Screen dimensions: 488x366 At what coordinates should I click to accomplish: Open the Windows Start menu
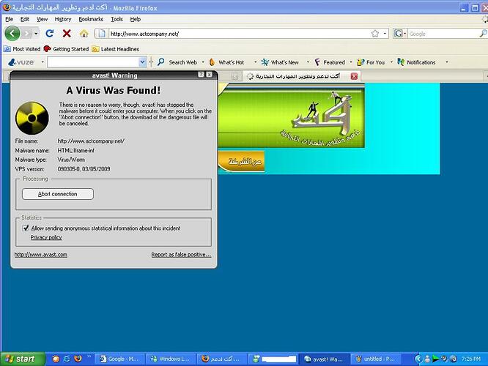point(21,359)
